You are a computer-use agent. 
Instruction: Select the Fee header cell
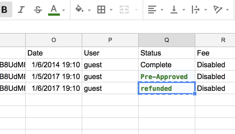[x=215, y=53]
